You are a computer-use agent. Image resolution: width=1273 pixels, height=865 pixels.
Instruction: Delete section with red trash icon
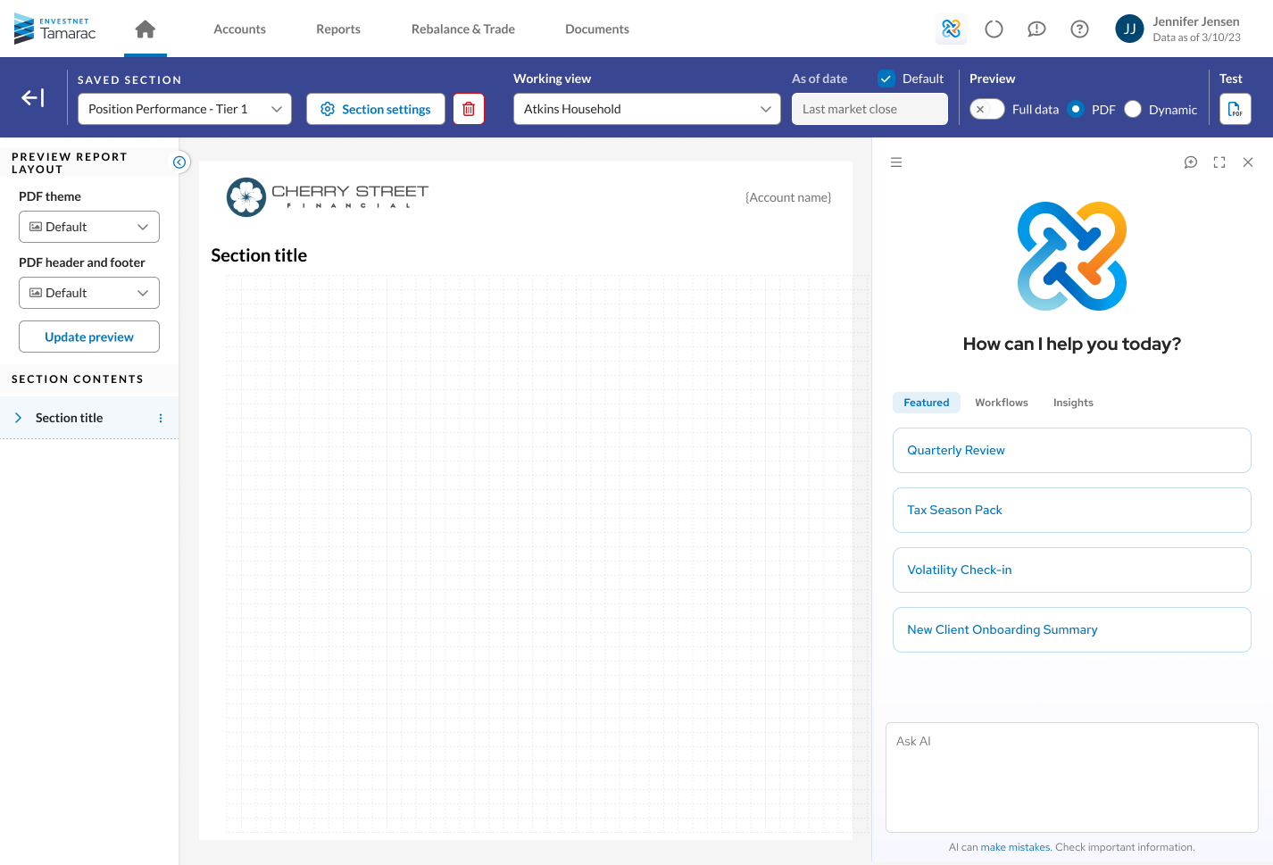[469, 109]
